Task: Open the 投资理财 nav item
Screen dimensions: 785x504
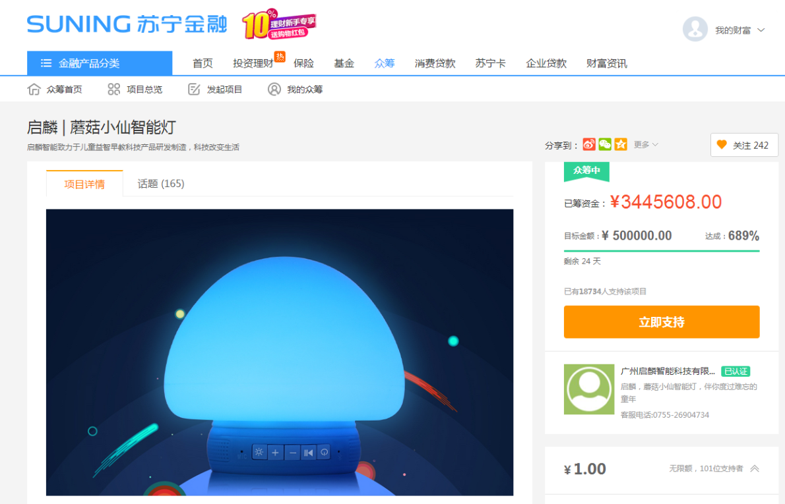Action: click(253, 63)
